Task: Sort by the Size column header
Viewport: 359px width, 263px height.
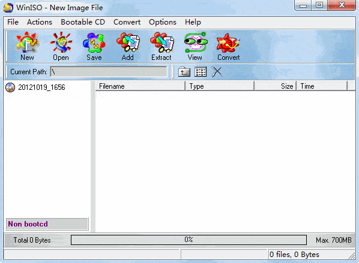Action: (276, 86)
